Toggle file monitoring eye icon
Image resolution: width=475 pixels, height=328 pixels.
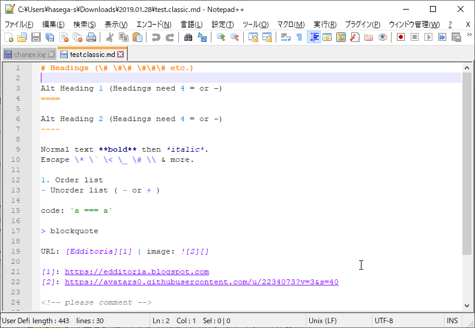(383, 37)
